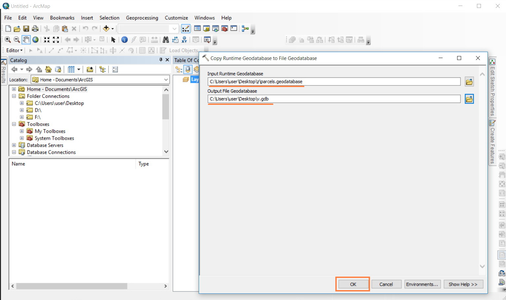Open the Editor dropdown menu

(15, 50)
